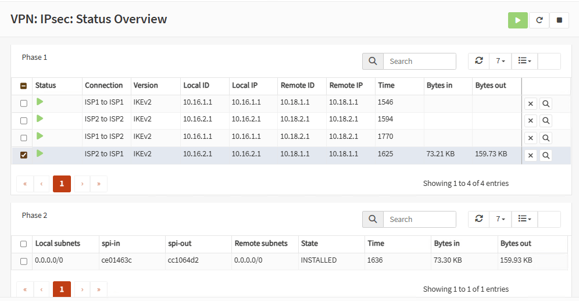Uncheck the ISP2 to ISP1 row checkbox

24,155
